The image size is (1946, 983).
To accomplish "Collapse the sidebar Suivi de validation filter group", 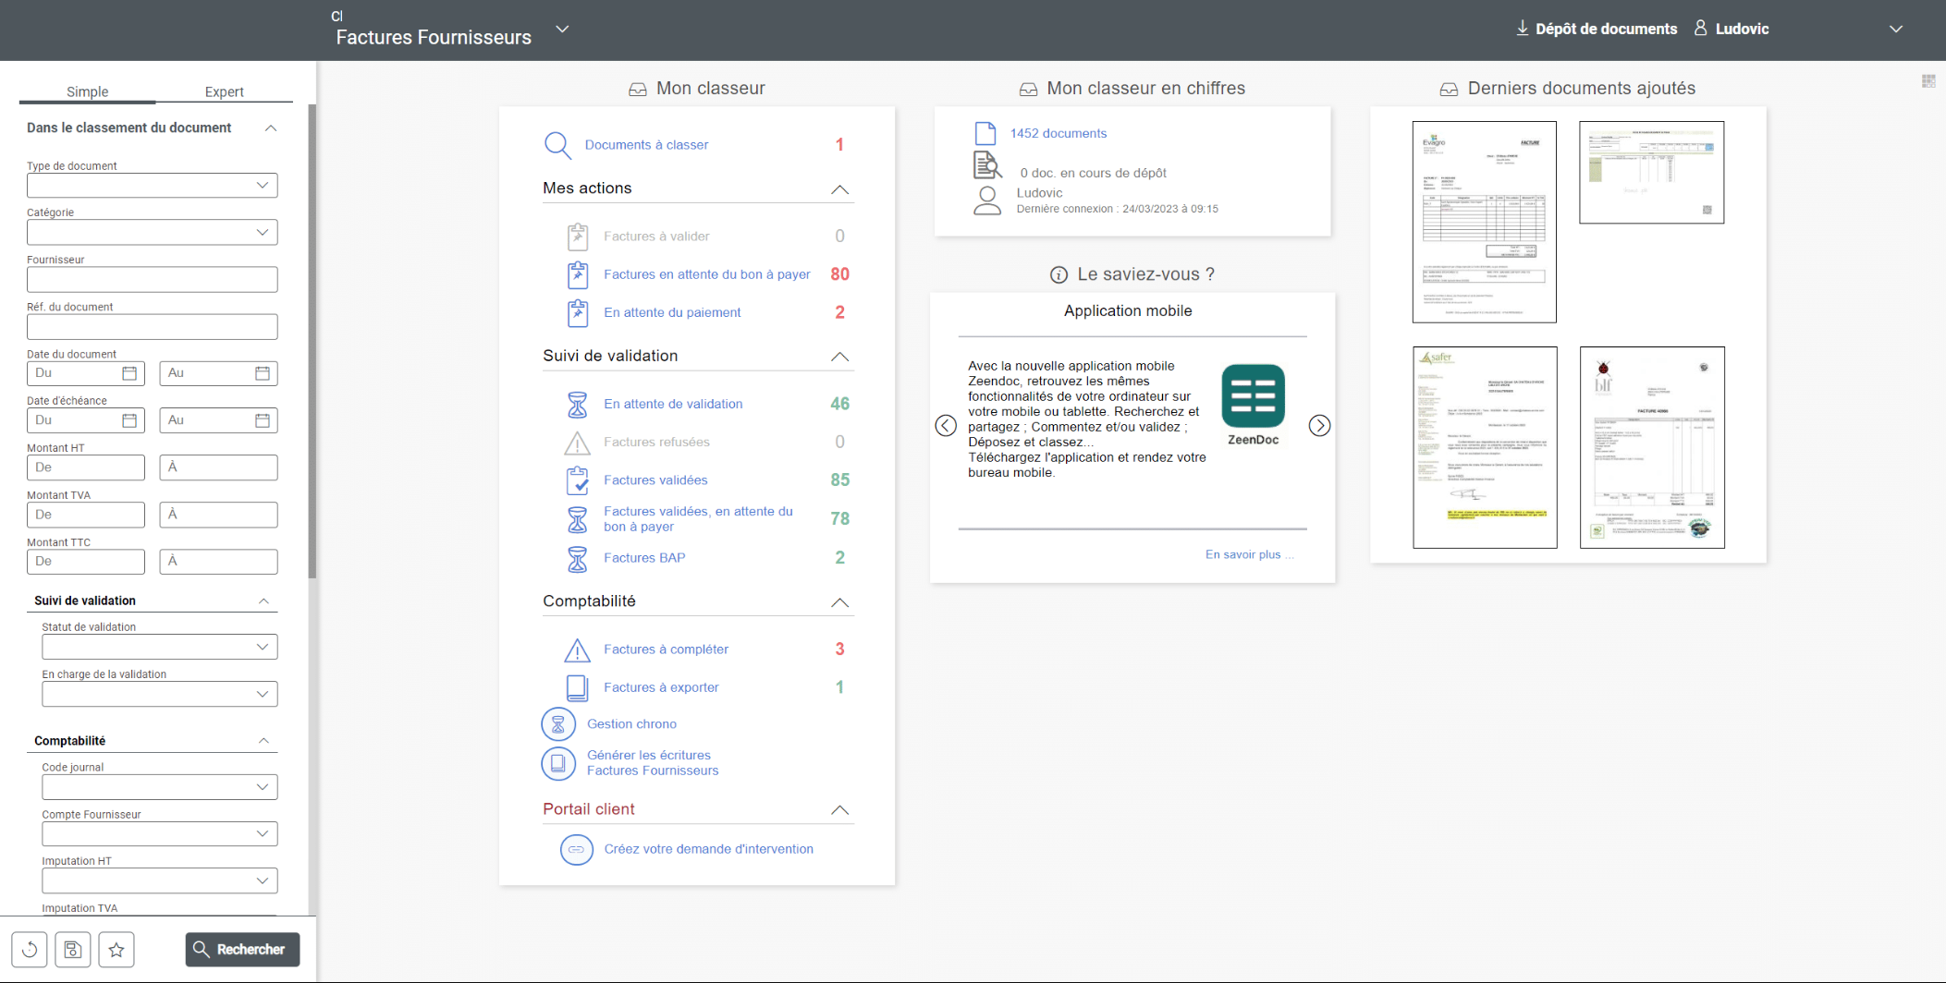I will [263, 601].
